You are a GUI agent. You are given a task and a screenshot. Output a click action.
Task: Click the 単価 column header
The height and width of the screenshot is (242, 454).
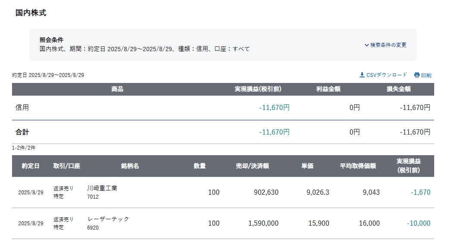pyautogui.click(x=307, y=166)
